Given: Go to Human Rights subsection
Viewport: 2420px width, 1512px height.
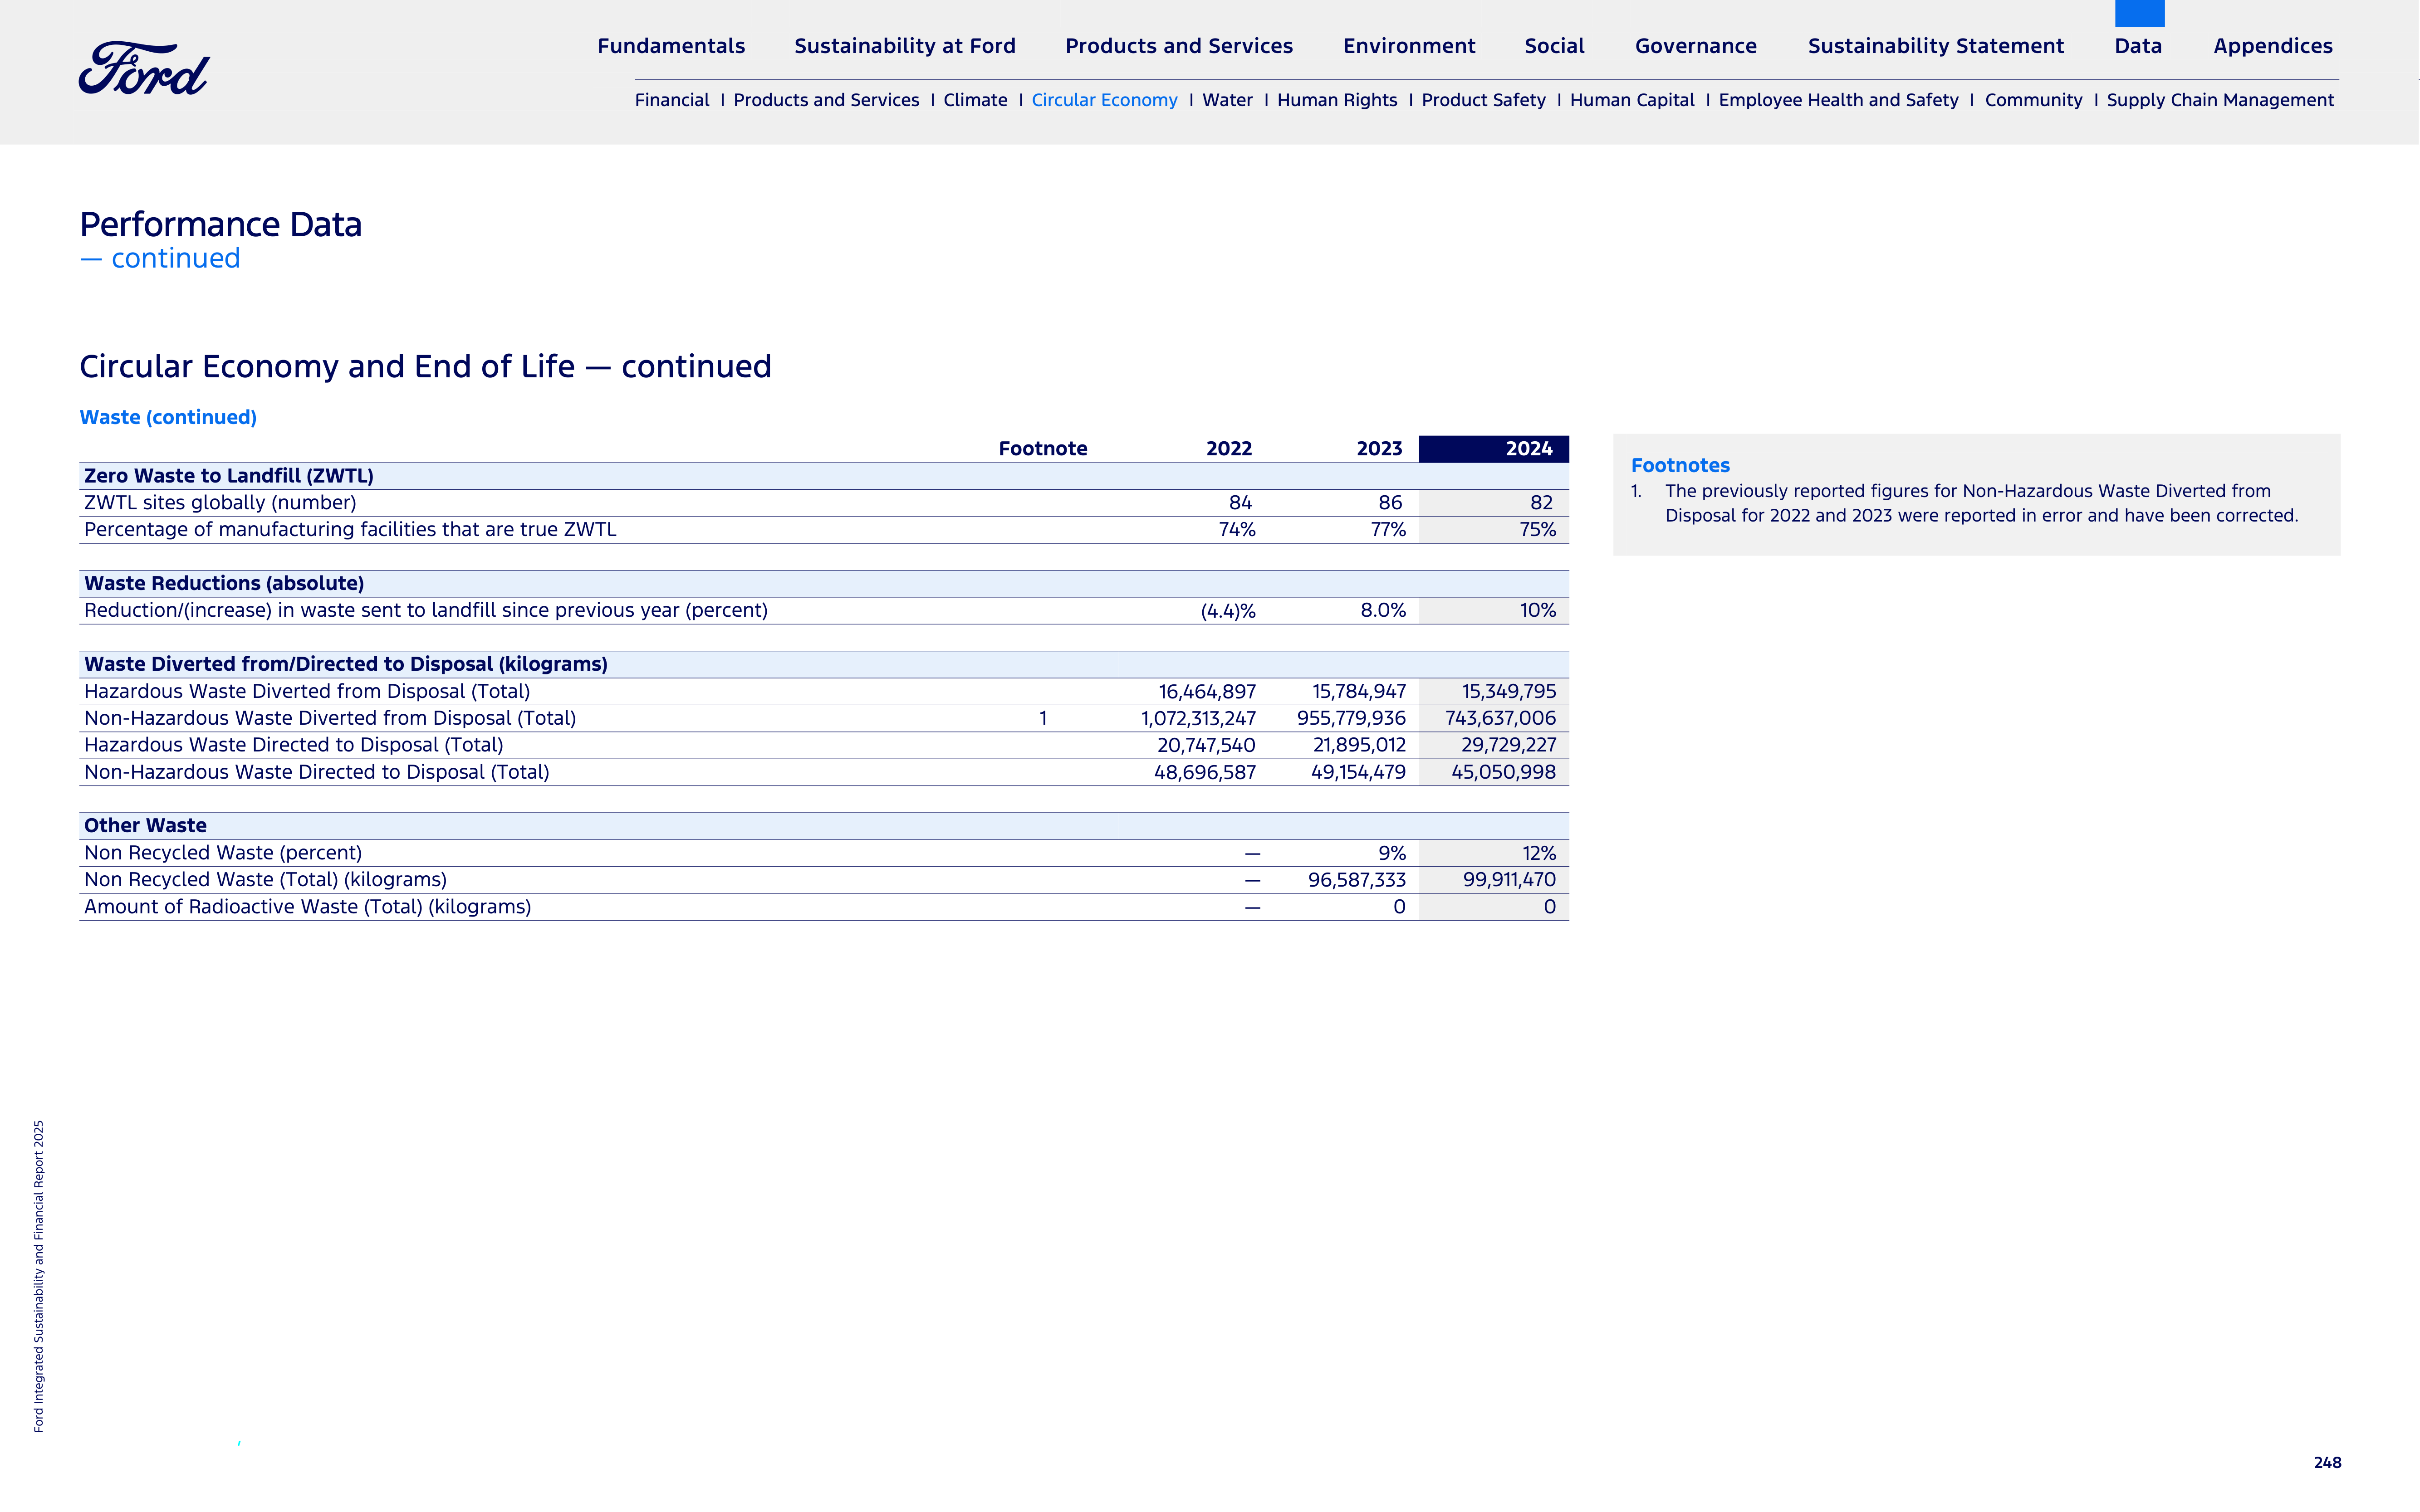Looking at the screenshot, I should (x=1337, y=100).
